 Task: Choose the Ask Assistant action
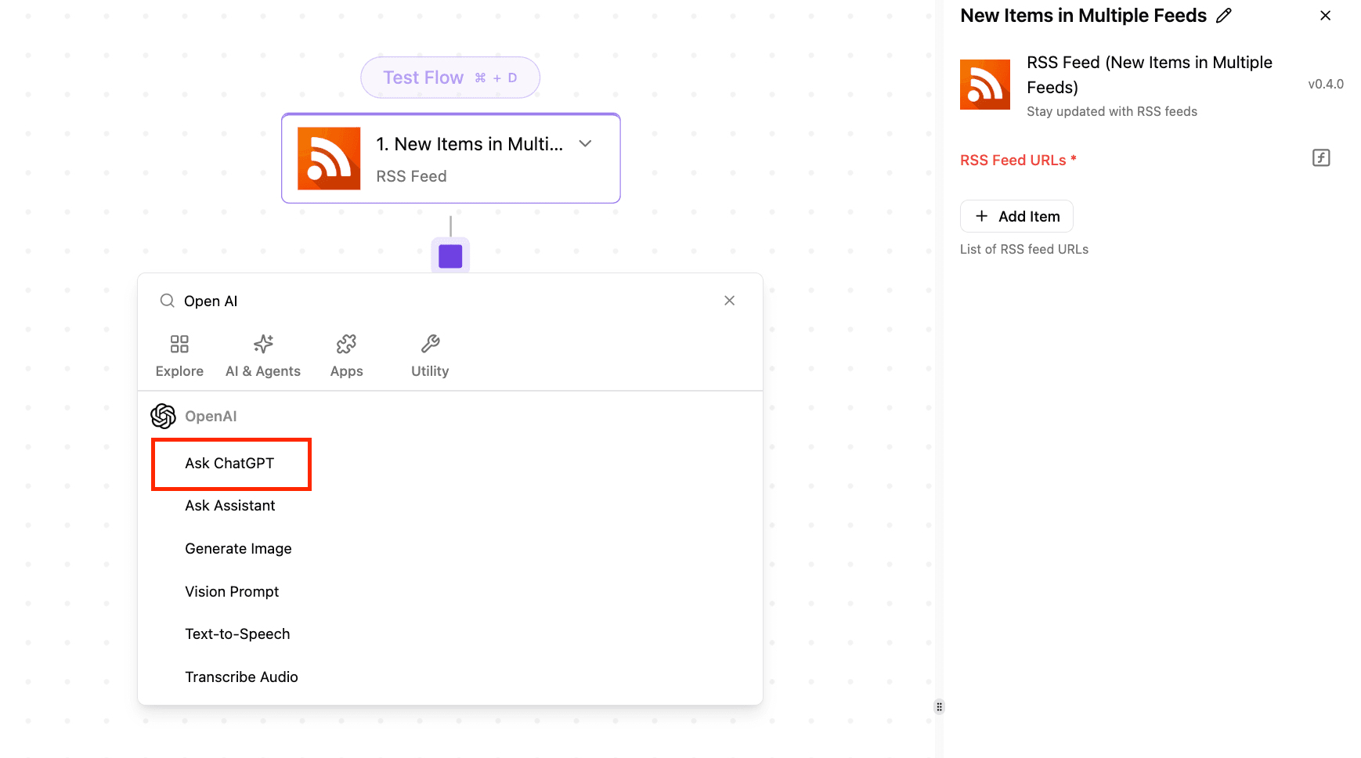[230, 506]
